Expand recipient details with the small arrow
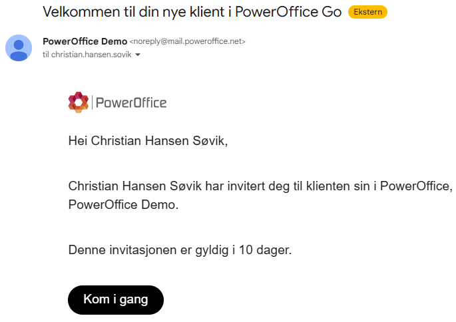456x322 pixels. [138, 55]
